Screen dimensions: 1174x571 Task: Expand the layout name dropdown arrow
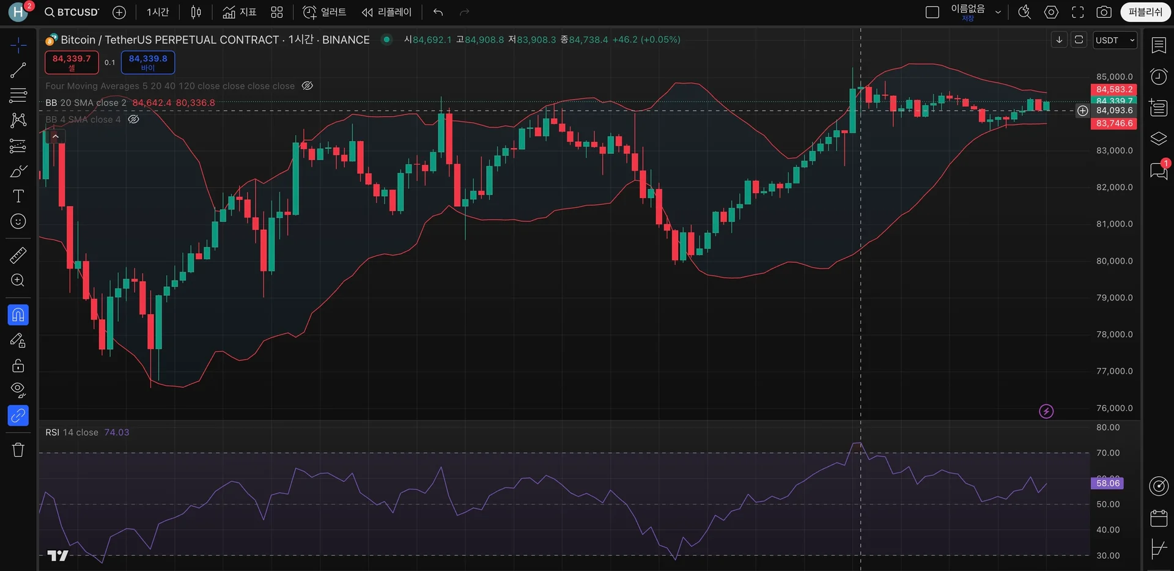click(x=998, y=12)
